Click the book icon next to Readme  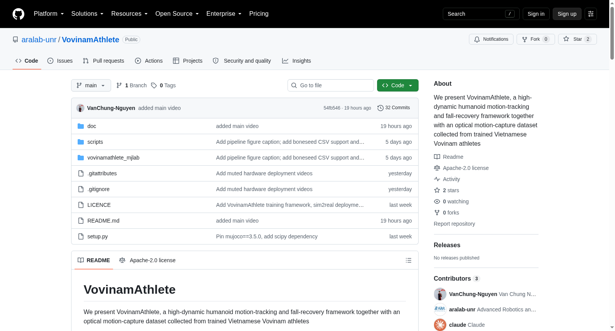pyautogui.click(x=437, y=157)
